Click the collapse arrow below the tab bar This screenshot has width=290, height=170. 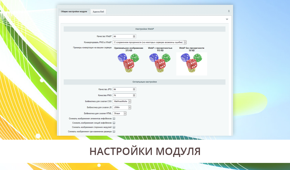[x=227, y=19]
